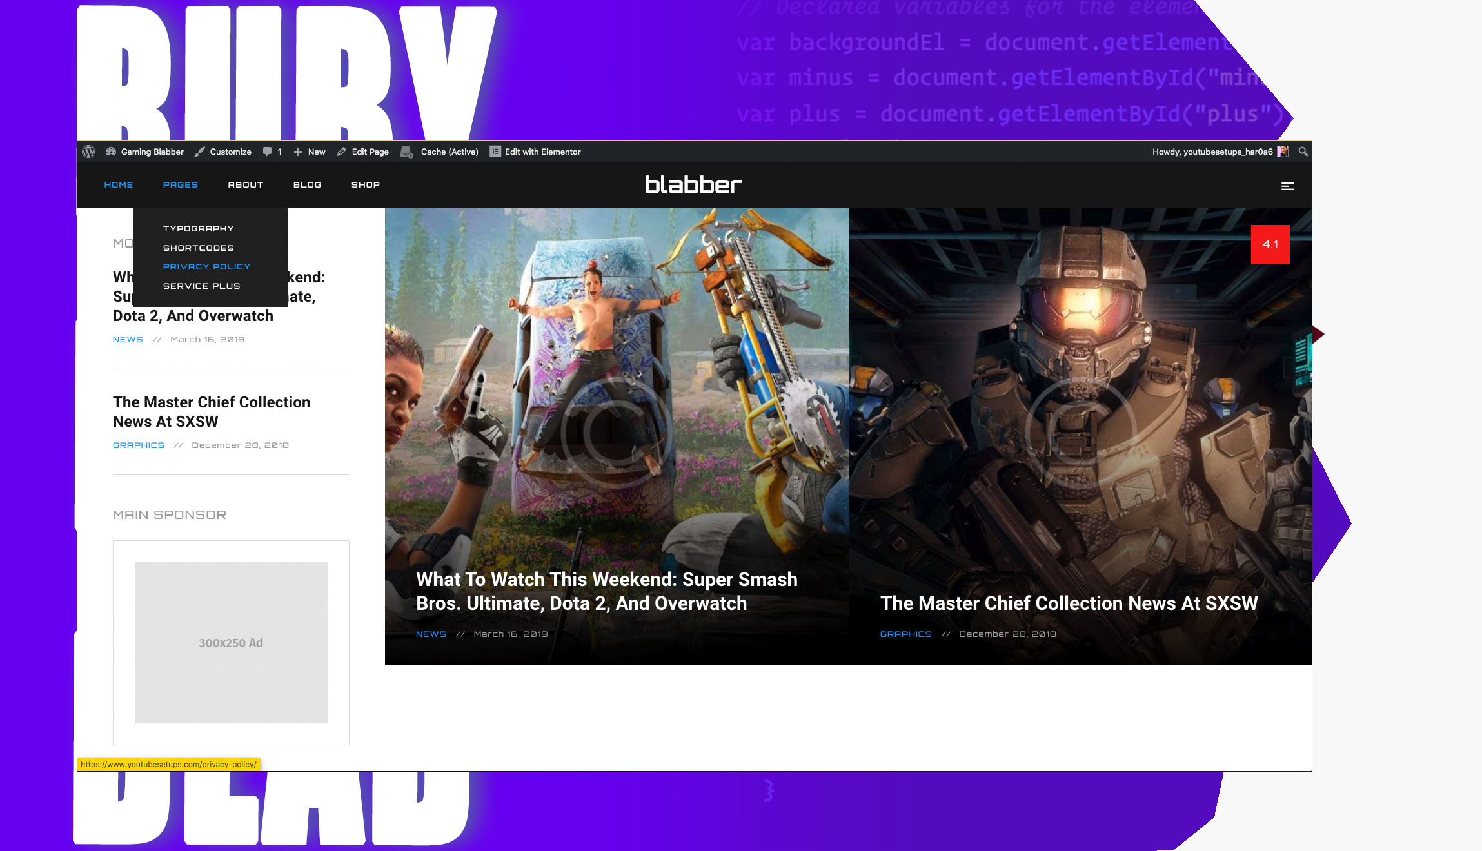Toggle the search icon top-right
Screen dimensions: 1482x851
point(1304,151)
